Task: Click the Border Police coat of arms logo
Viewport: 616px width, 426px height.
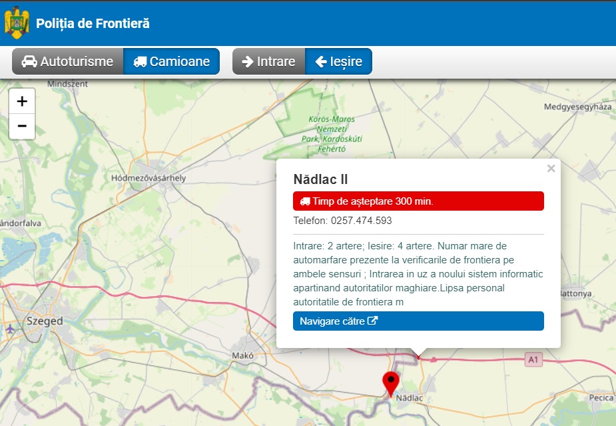Action: coord(17,23)
